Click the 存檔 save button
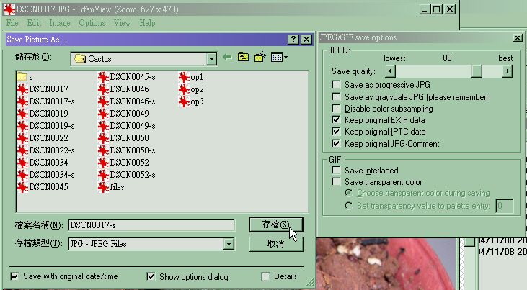This screenshot has width=527, height=290. [x=275, y=225]
